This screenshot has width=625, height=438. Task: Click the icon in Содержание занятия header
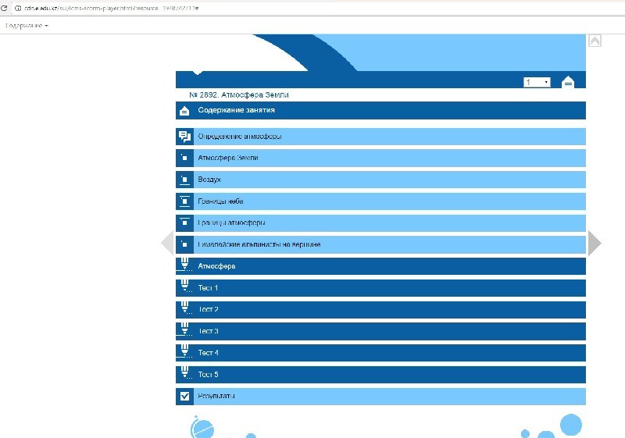[x=184, y=111]
